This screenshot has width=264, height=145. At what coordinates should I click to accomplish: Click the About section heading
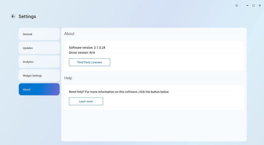coord(69,34)
